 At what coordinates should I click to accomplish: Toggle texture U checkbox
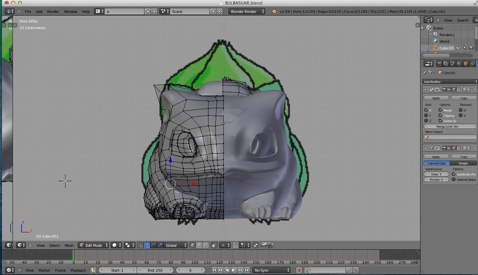[x=460, y=110]
